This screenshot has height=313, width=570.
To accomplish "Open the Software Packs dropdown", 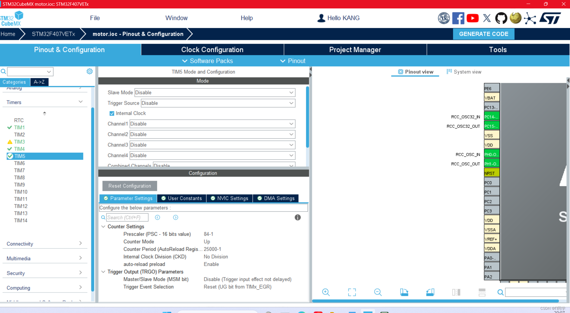I will 207,61.
